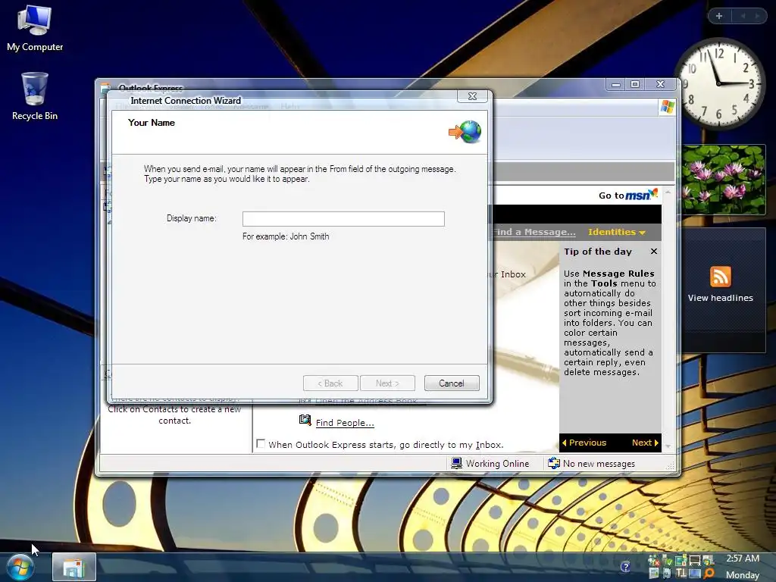Open the Find a Message link

coord(534,232)
